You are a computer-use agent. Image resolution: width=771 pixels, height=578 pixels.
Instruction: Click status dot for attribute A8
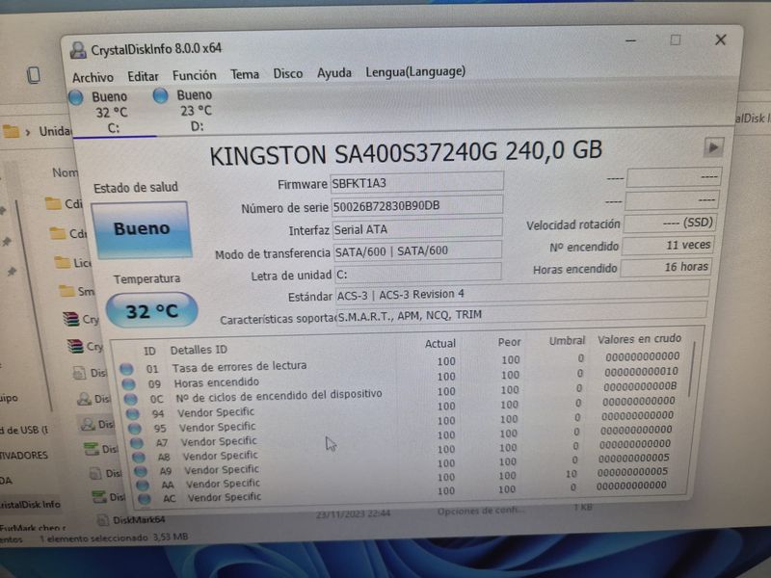tap(139, 457)
